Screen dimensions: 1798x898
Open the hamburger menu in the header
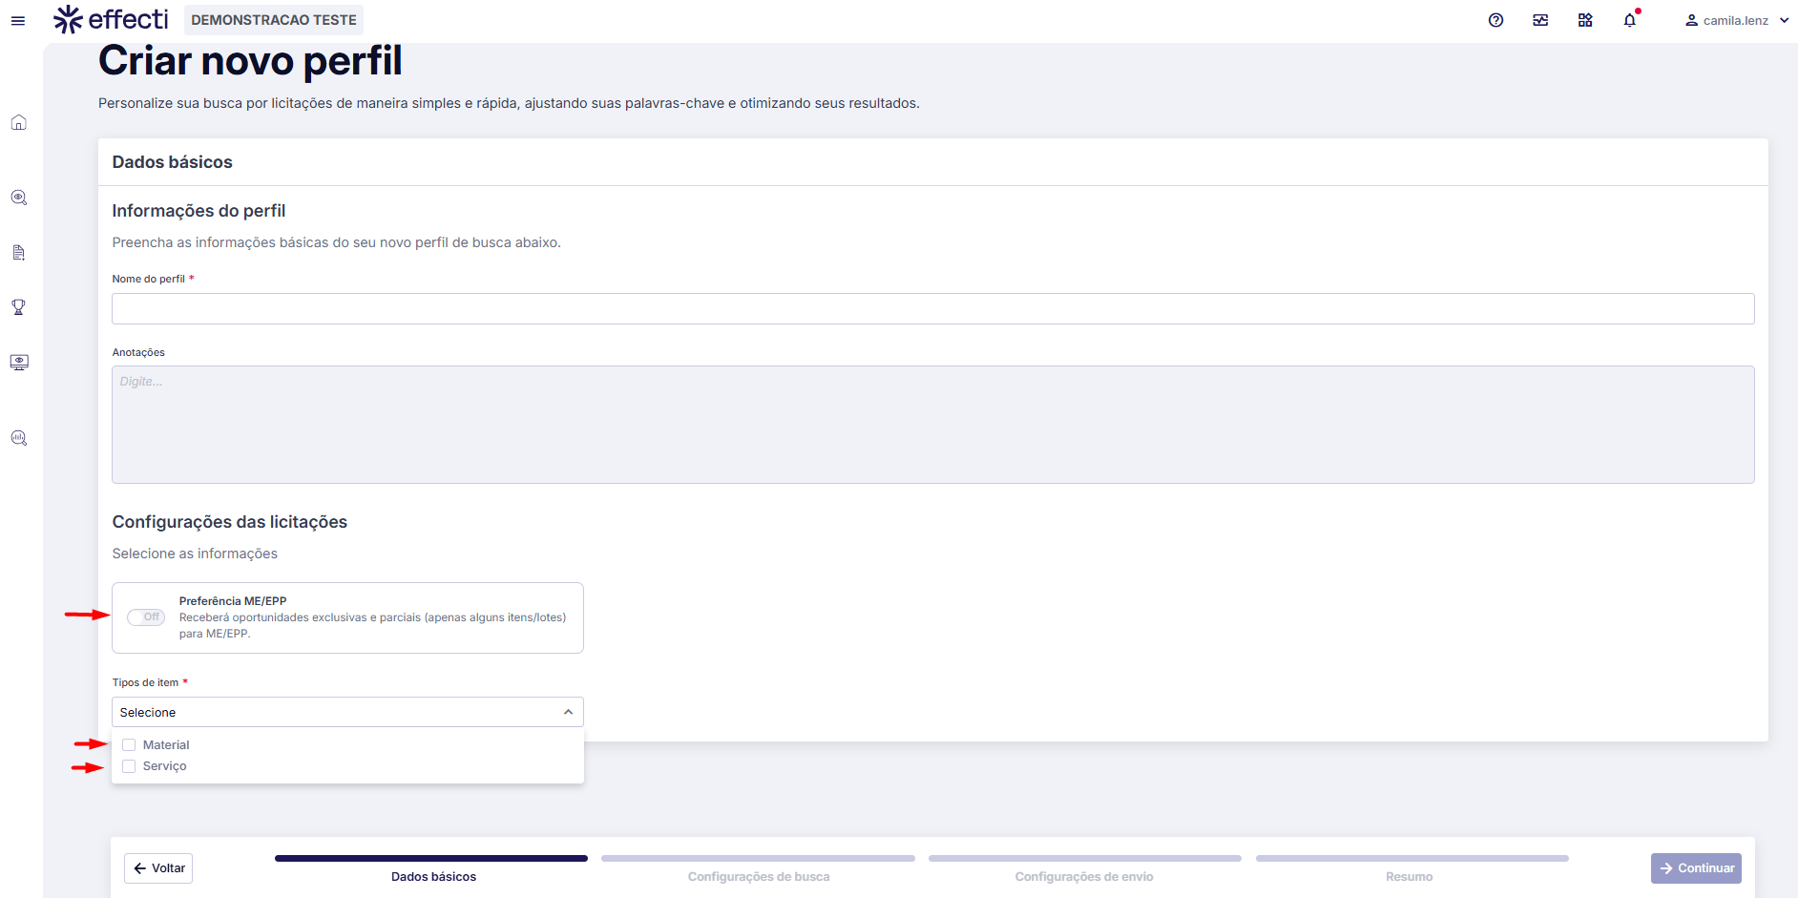click(18, 20)
